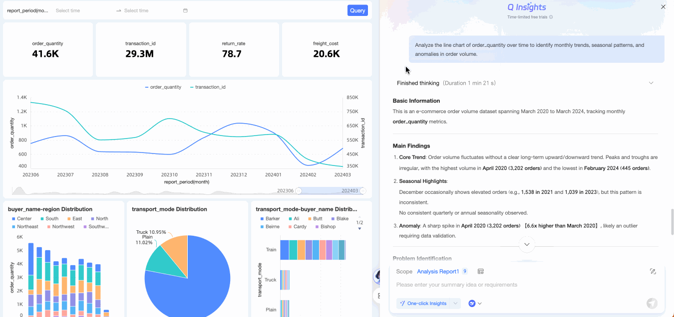Click the send message arrow icon
Screen dimensions: 674x317
point(652,303)
